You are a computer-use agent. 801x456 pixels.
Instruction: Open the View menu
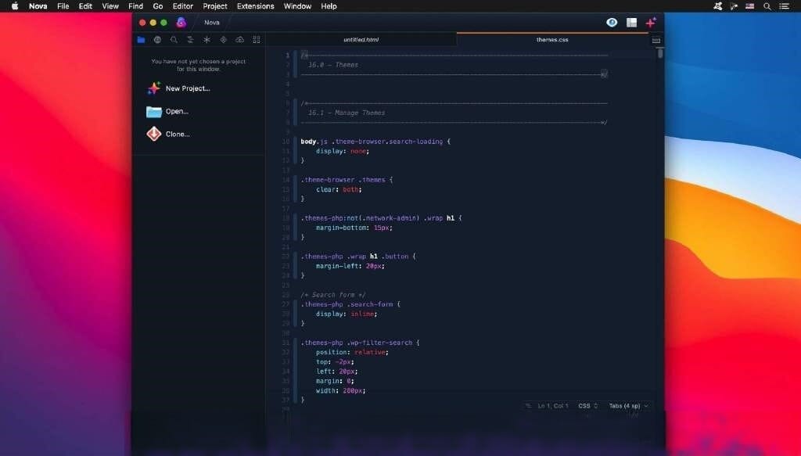click(110, 6)
